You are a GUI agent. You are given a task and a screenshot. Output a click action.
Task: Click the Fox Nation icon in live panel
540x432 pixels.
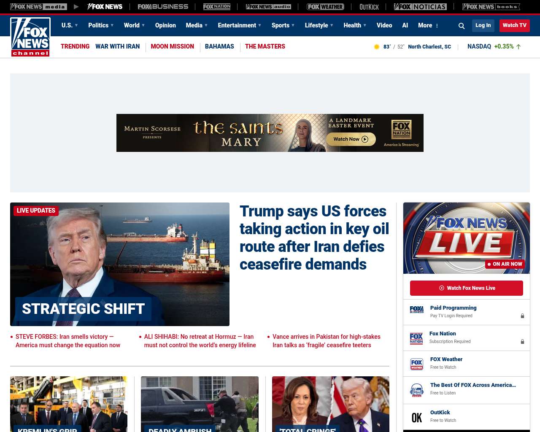click(416, 338)
